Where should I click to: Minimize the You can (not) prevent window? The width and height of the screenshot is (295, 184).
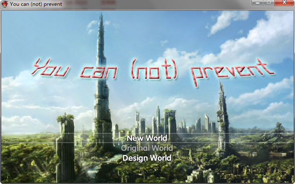coord(258,3)
